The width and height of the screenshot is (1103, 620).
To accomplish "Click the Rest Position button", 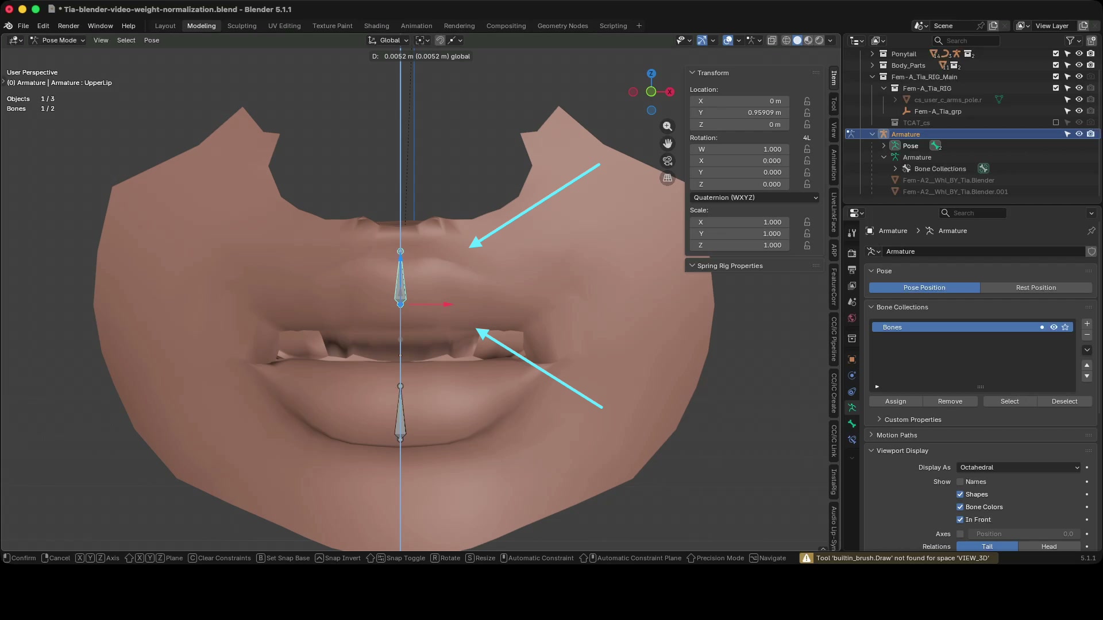I will pos(1036,288).
